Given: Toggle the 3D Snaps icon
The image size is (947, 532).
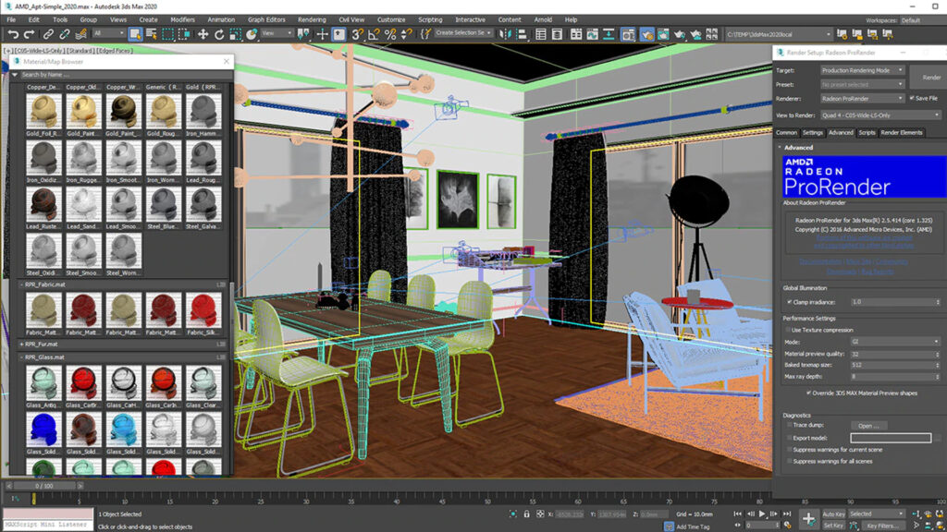Looking at the screenshot, I should pos(358,34).
